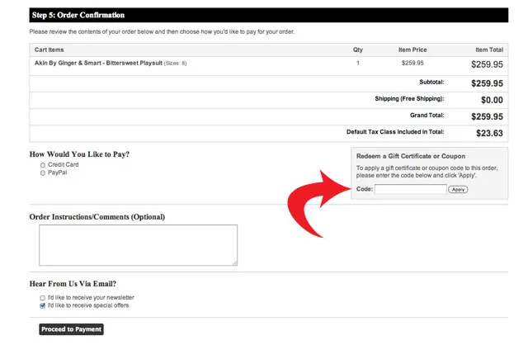Click the 'PayPal' label text

[x=58, y=173]
